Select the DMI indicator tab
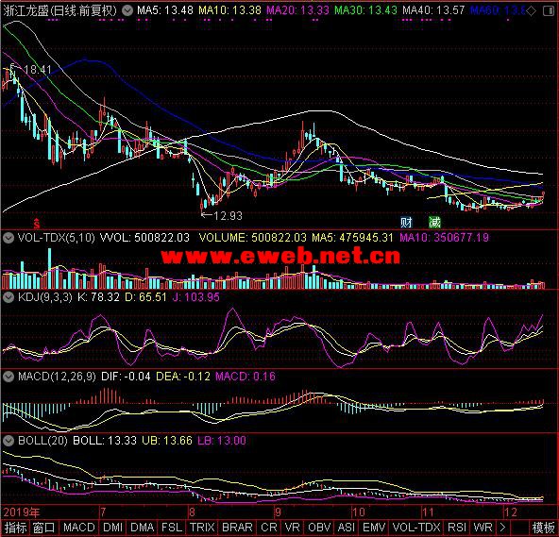This screenshot has height=537, width=559. click(112, 528)
